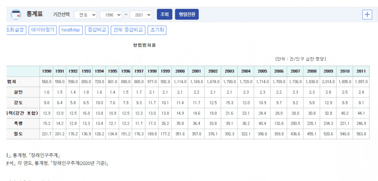This screenshot has width=378, height=181.
Task: Click the 강도 row header
Action: pos(18,102)
